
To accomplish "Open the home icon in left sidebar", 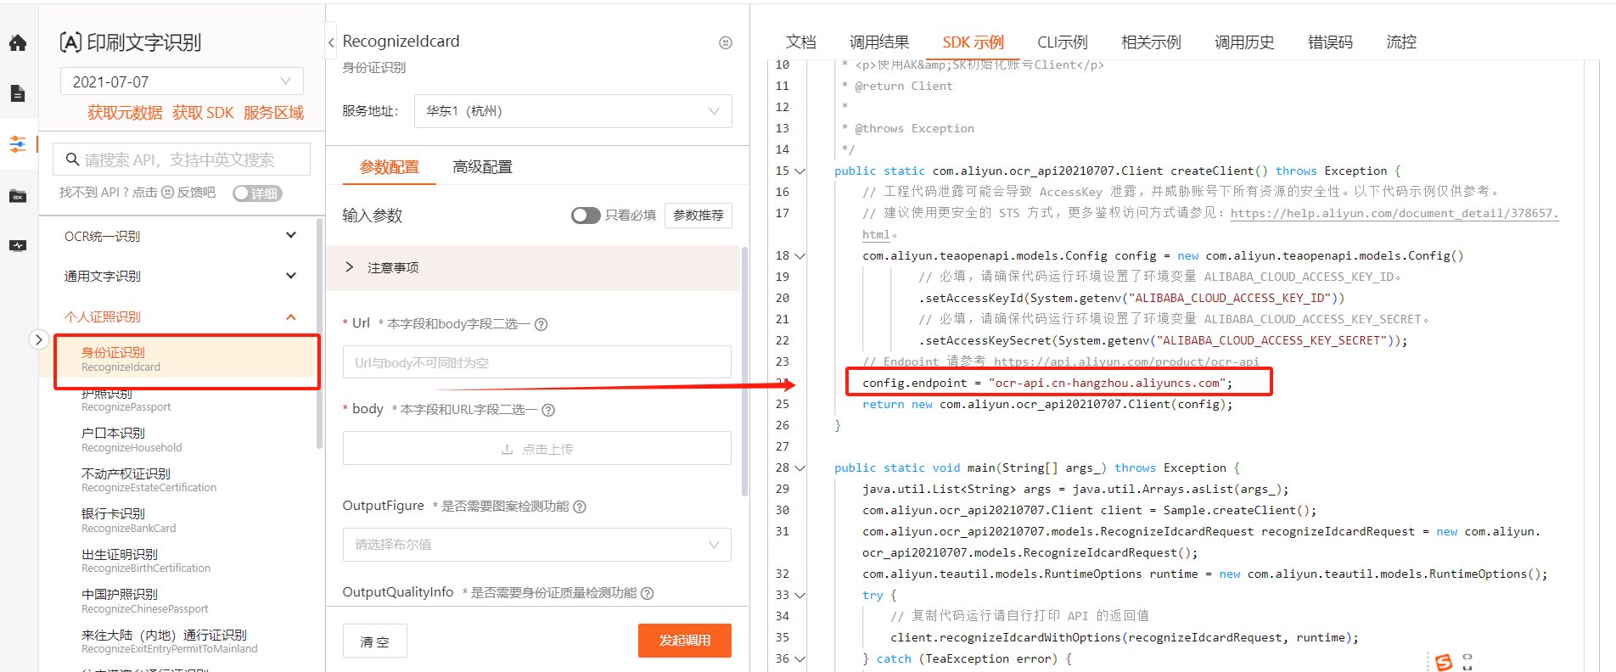I will [x=18, y=42].
